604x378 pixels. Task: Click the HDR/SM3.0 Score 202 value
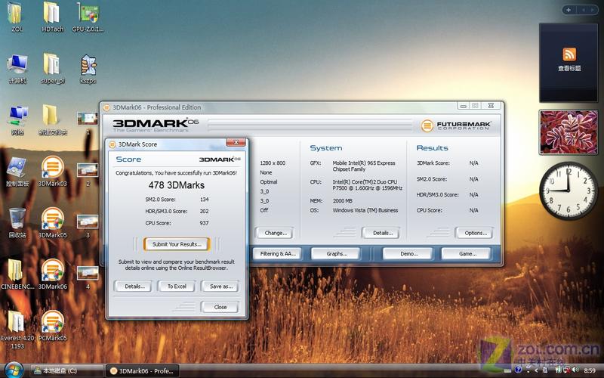click(204, 211)
